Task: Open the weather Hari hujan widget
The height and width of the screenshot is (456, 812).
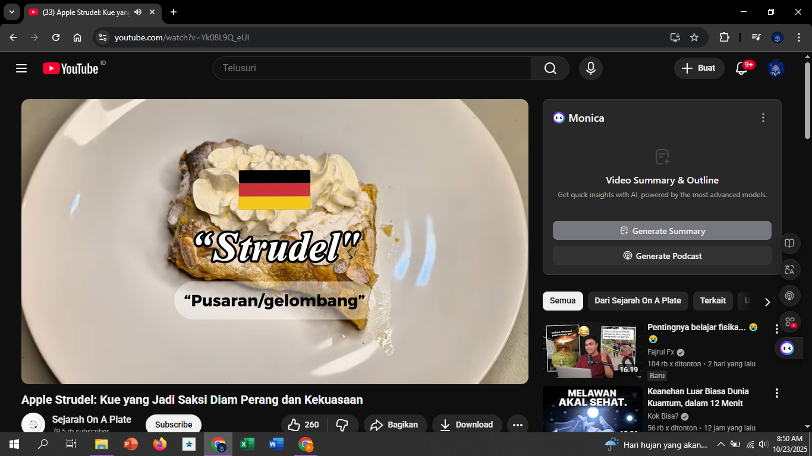Action: point(656,444)
